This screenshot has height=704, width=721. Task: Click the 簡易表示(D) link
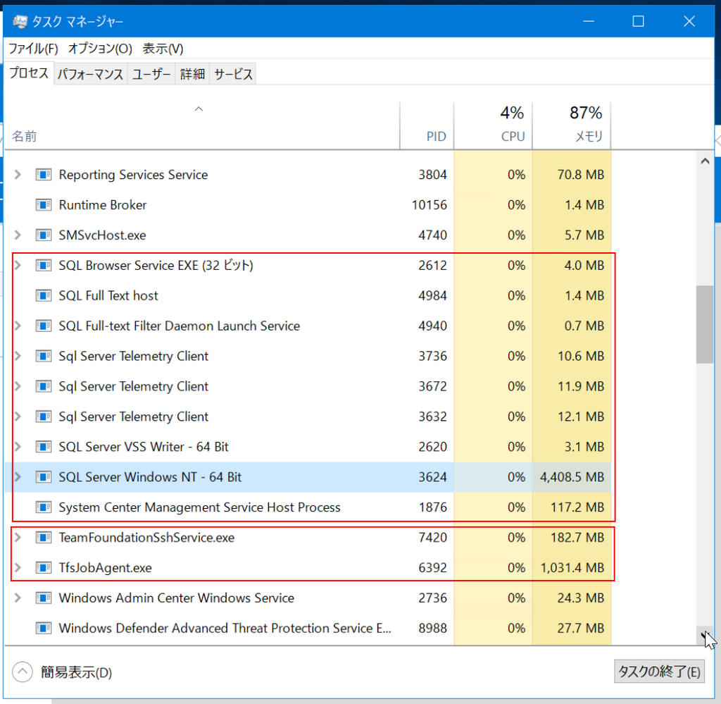tap(76, 673)
